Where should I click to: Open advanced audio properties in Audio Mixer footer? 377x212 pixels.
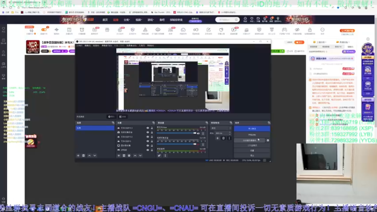(159, 155)
